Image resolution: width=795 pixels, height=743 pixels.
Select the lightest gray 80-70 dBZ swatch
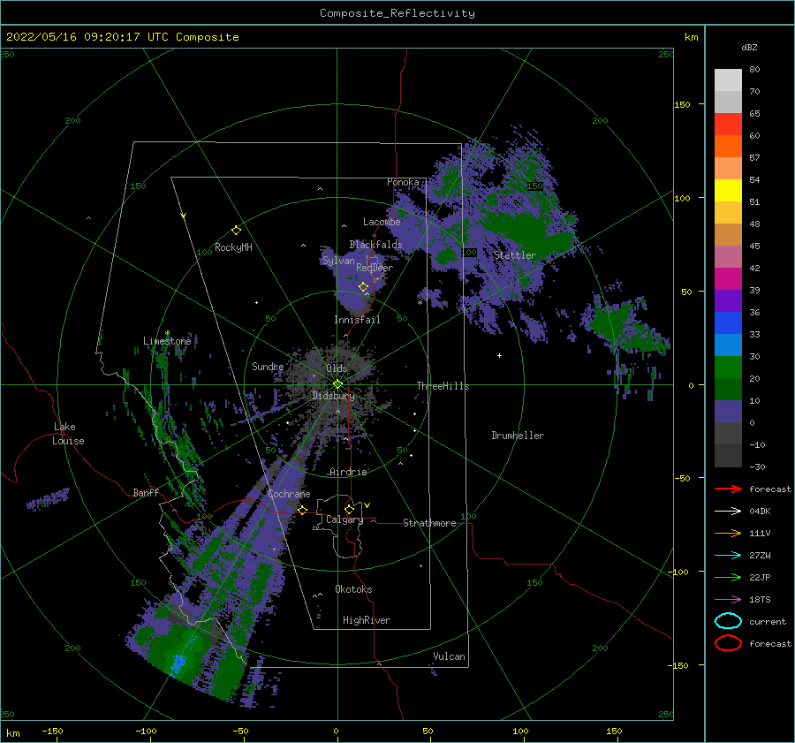pyautogui.click(x=728, y=80)
